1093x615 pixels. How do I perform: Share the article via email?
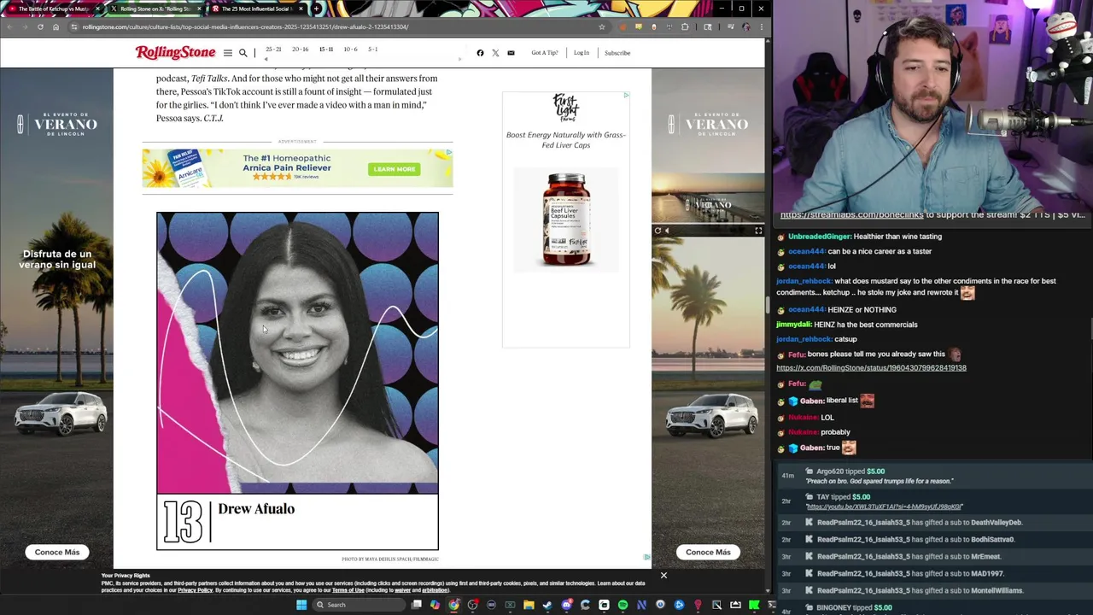(x=511, y=53)
